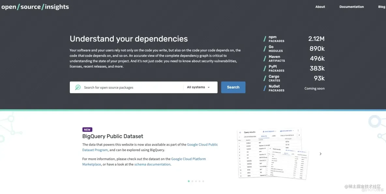Screen dimensions: 386x194
Task: Open Google Cloud Platform Marketplace link
Action: (x=188, y=159)
